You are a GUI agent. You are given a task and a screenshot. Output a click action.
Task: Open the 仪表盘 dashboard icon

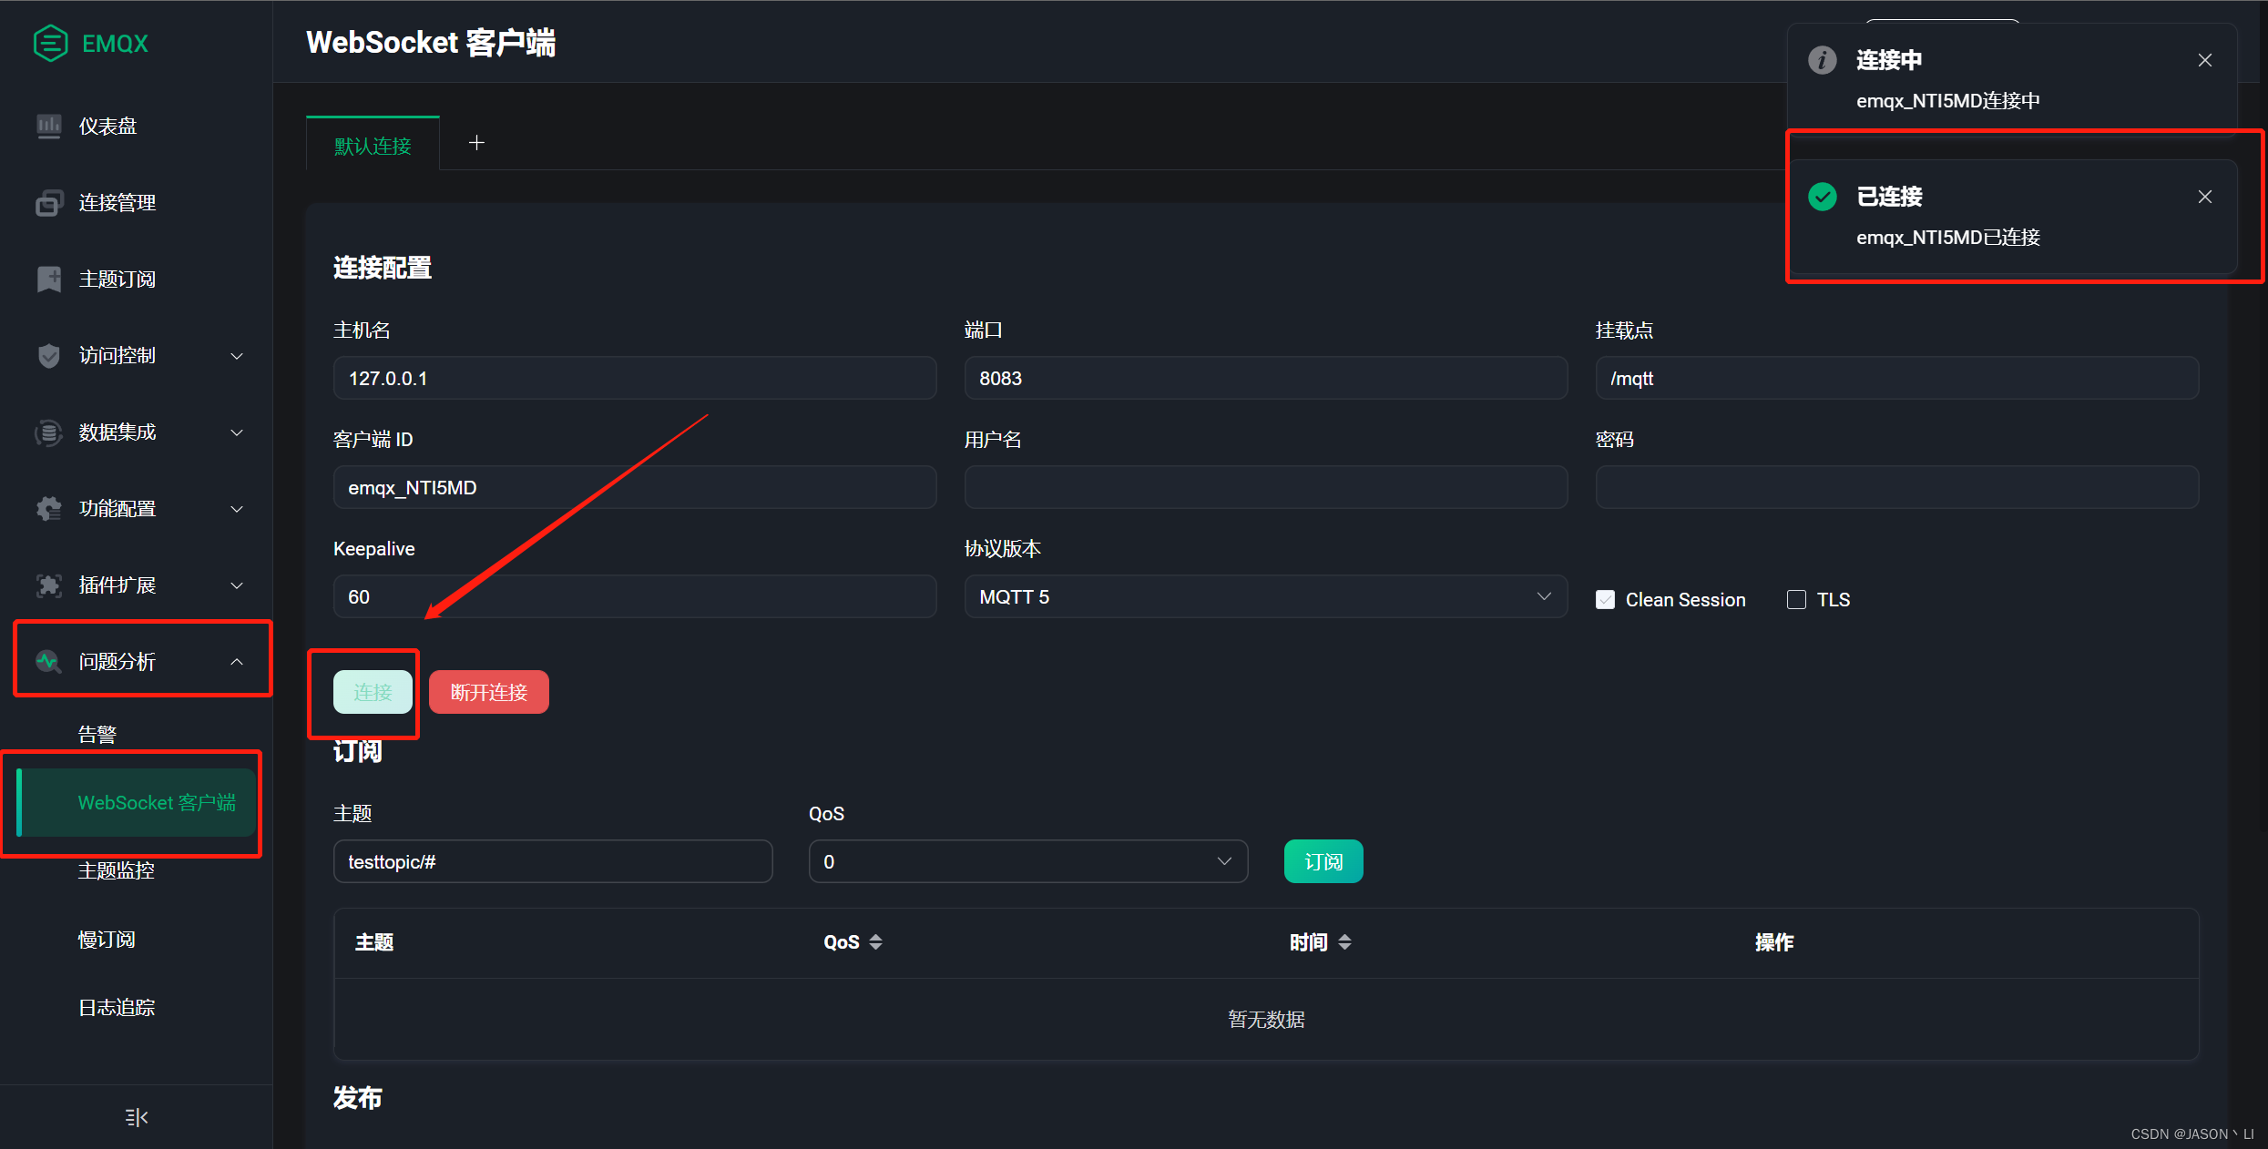[49, 126]
